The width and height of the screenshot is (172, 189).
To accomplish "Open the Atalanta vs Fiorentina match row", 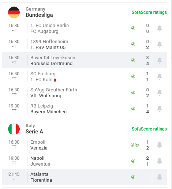I will [x=85, y=177].
